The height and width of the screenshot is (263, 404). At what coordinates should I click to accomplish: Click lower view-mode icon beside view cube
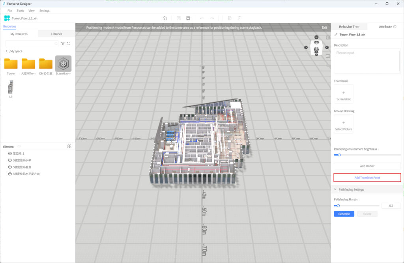click(x=328, y=56)
